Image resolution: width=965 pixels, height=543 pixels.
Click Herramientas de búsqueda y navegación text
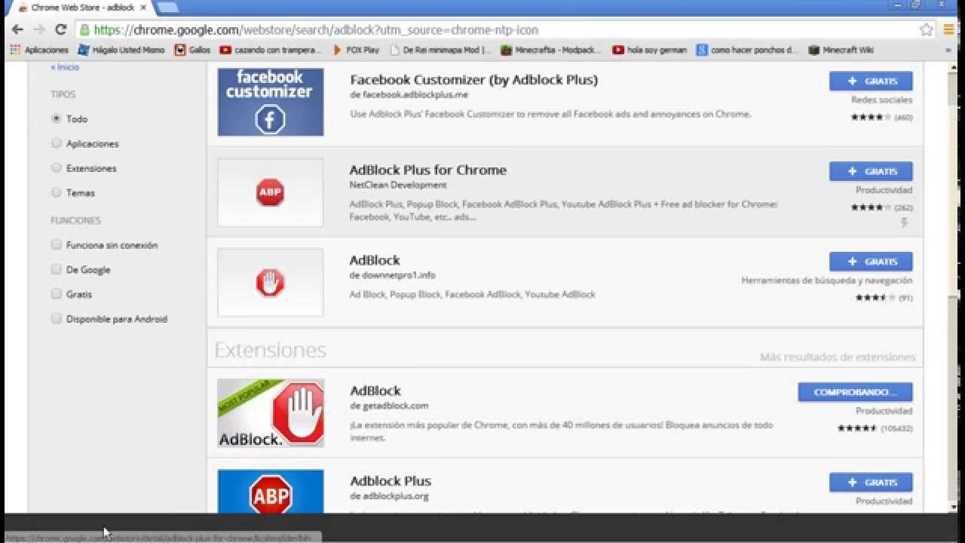click(x=827, y=281)
